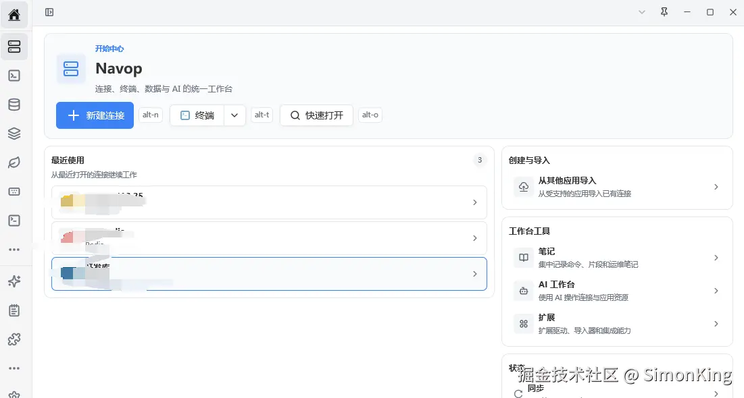Click the 创建与导入 heading

coord(530,160)
